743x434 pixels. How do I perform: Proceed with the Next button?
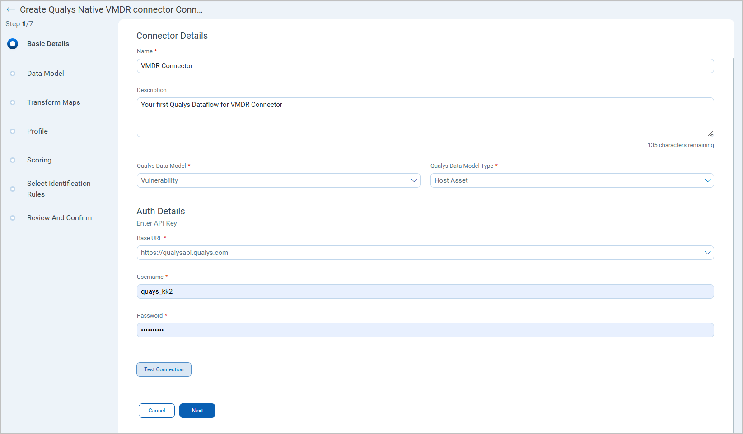[x=197, y=411]
